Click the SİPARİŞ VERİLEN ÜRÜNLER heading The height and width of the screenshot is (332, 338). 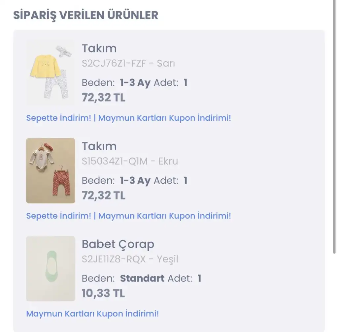click(x=85, y=15)
